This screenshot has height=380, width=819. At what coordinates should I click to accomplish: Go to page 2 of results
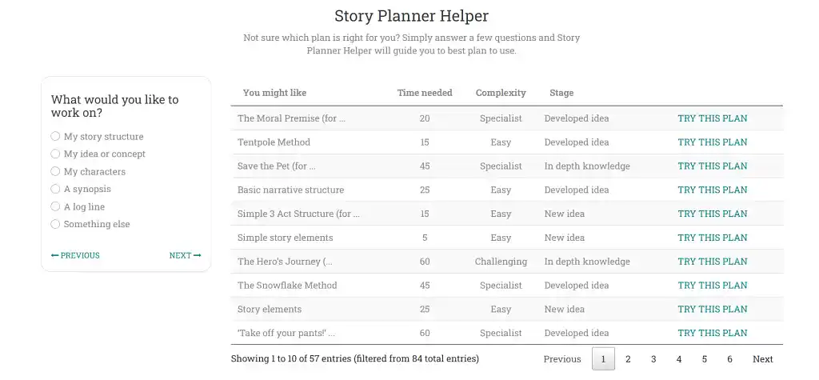click(628, 359)
